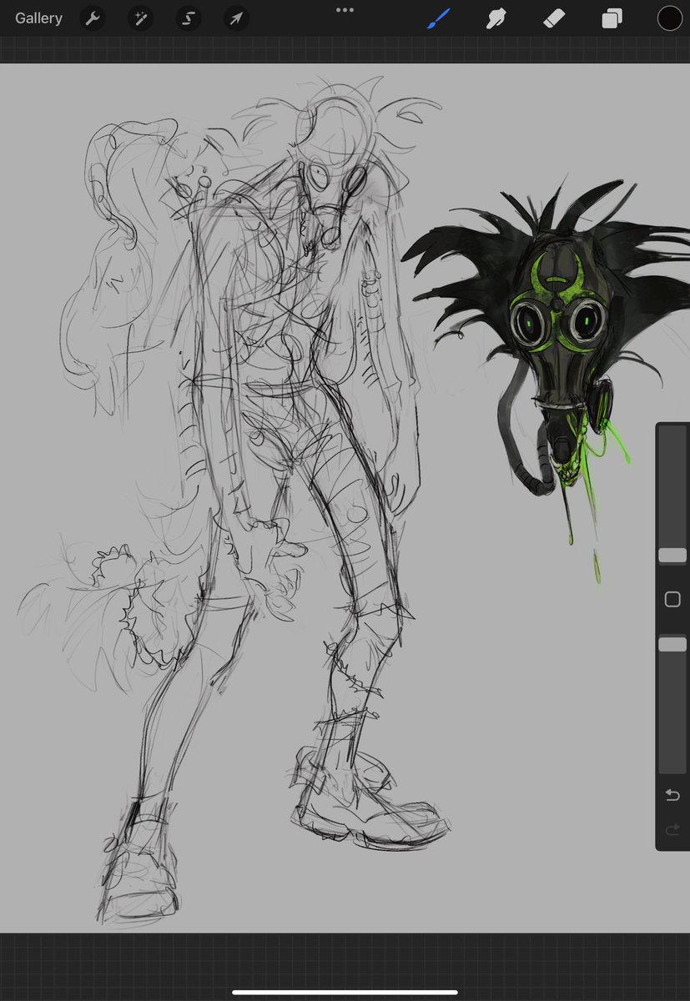The width and height of the screenshot is (690, 1001).
Task: Adjust the brush opacity slider handle
Action: pyautogui.click(x=672, y=644)
